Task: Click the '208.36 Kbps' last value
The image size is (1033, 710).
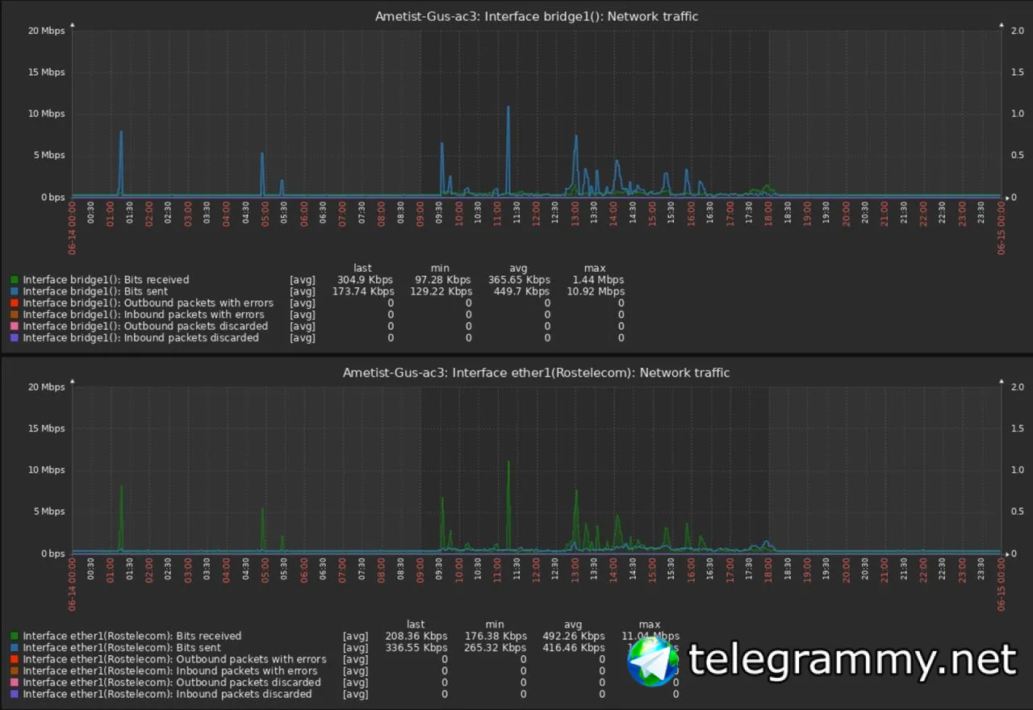Action: coord(416,637)
